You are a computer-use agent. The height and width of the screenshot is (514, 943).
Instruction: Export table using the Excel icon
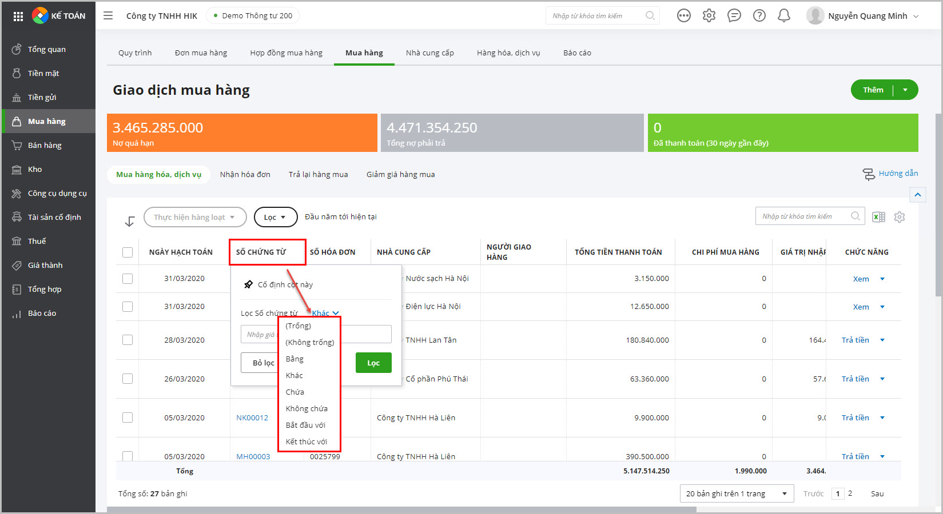878,217
